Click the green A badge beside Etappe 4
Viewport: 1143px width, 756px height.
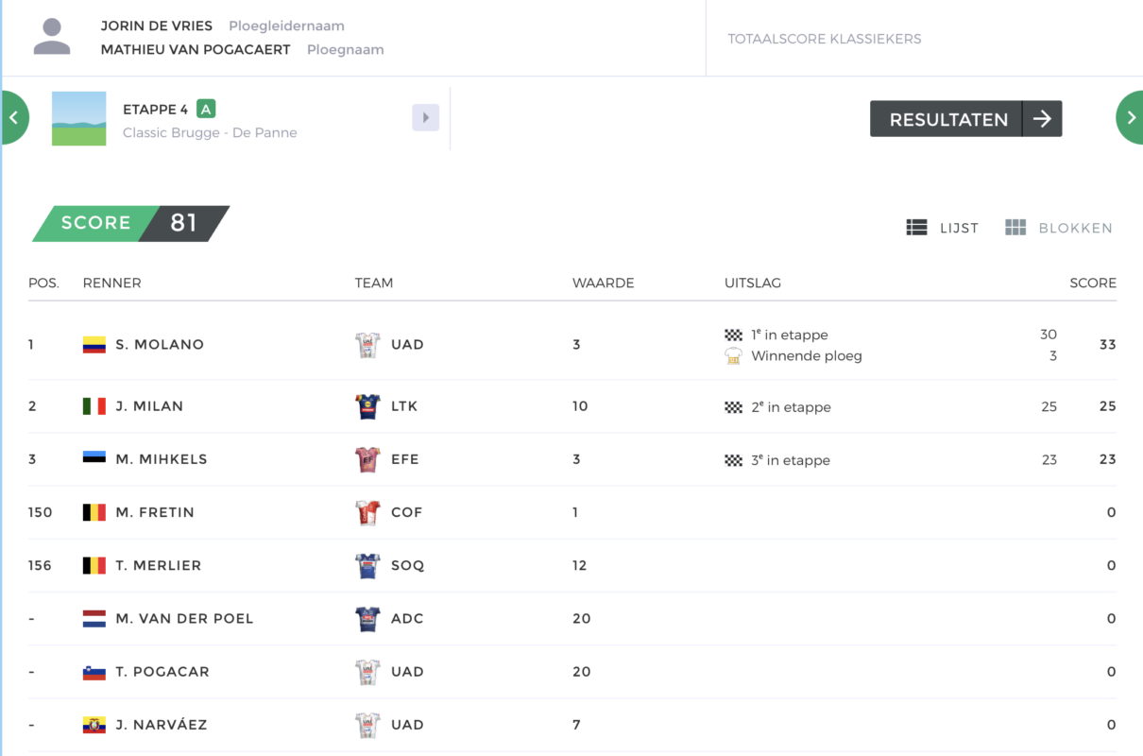(207, 109)
